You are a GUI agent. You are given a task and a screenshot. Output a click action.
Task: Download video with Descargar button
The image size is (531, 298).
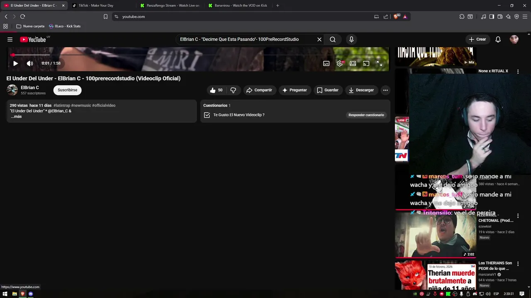coord(361,90)
